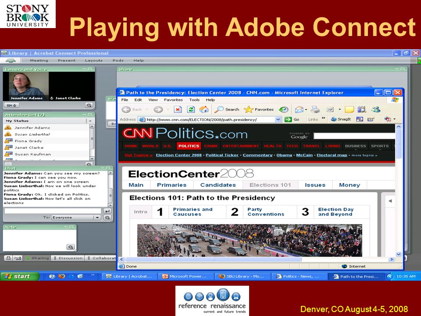Viewport: 421px width, 316px height.
Task: Open the Issues tab
Action: pos(315,185)
